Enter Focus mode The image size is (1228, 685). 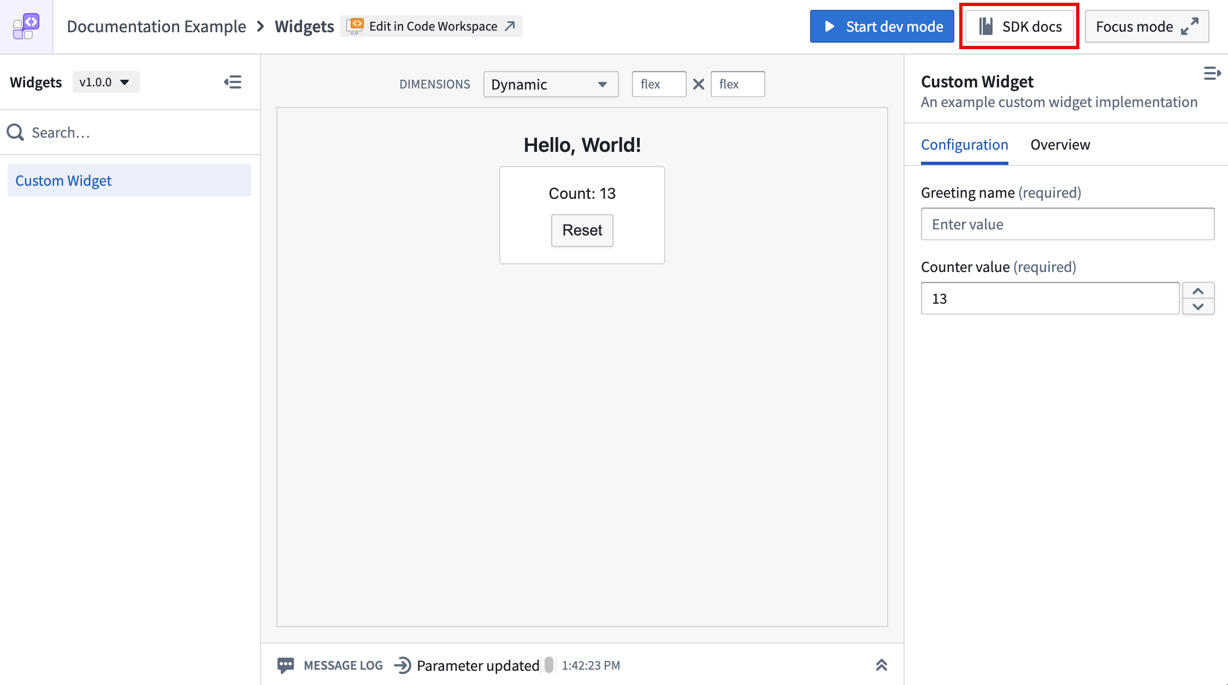point(1146,26)
